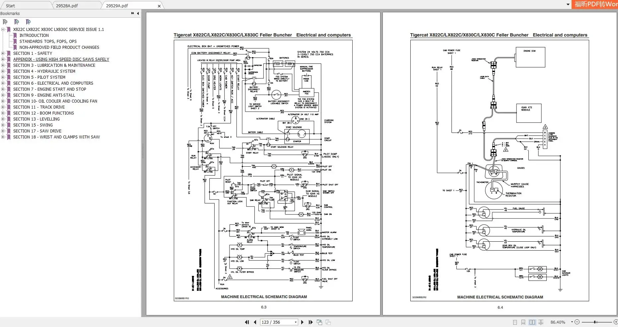This screenshot has height=327, width=618.
Task: Select the Delete bookmark icon
Action: pos(5,22)
